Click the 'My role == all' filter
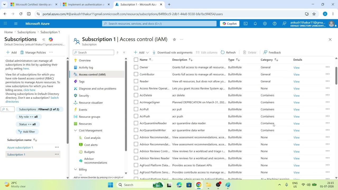The height and width of the screenshot is (190, 338). [28, 117]
